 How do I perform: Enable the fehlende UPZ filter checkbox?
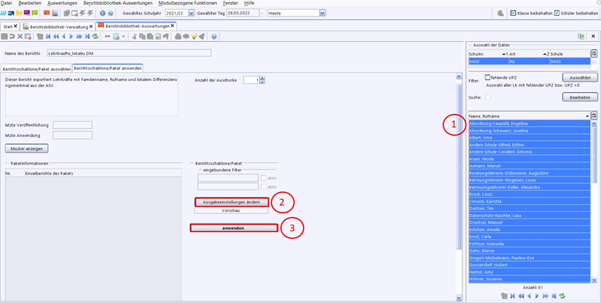tap(488, 78)
